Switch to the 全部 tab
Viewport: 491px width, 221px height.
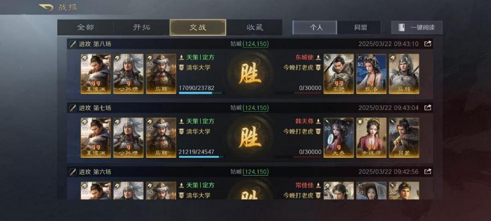click(x=86, y=27)
